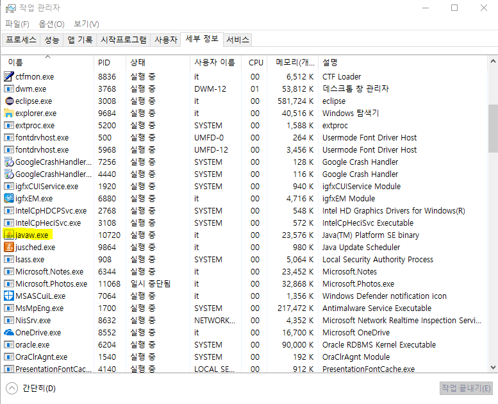Switch to the 성능 tab
Viewport: 498px width, 404px height.
point(52,40)
